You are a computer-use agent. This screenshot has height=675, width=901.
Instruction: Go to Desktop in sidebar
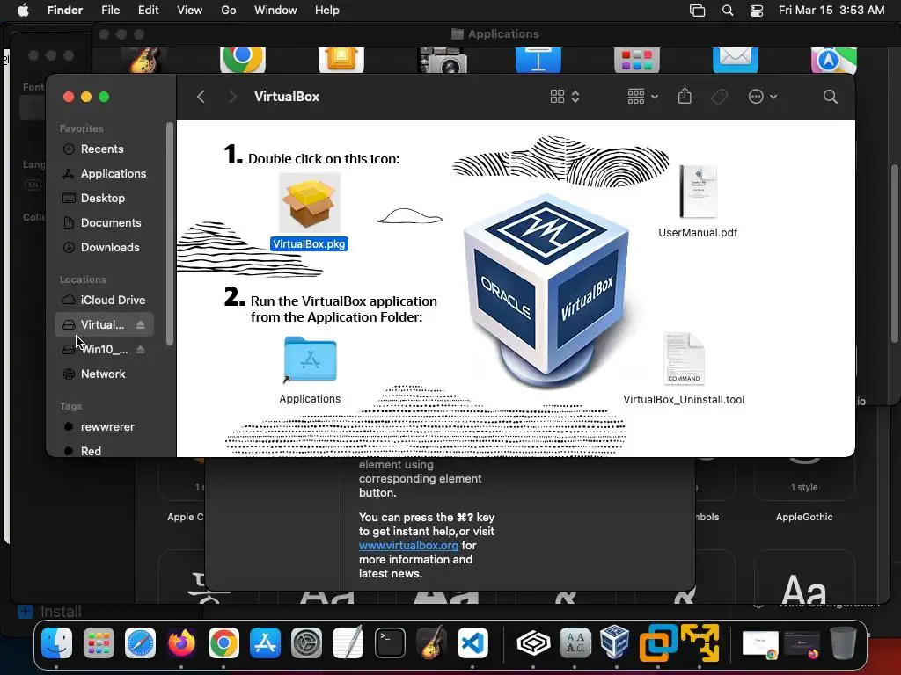(x=104, y=198)
